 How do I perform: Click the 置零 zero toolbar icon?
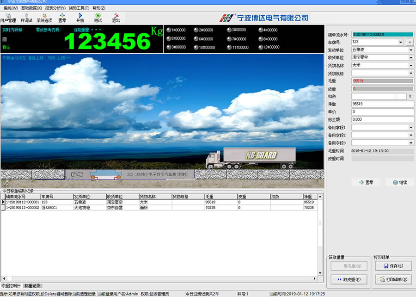click(62, 18)
